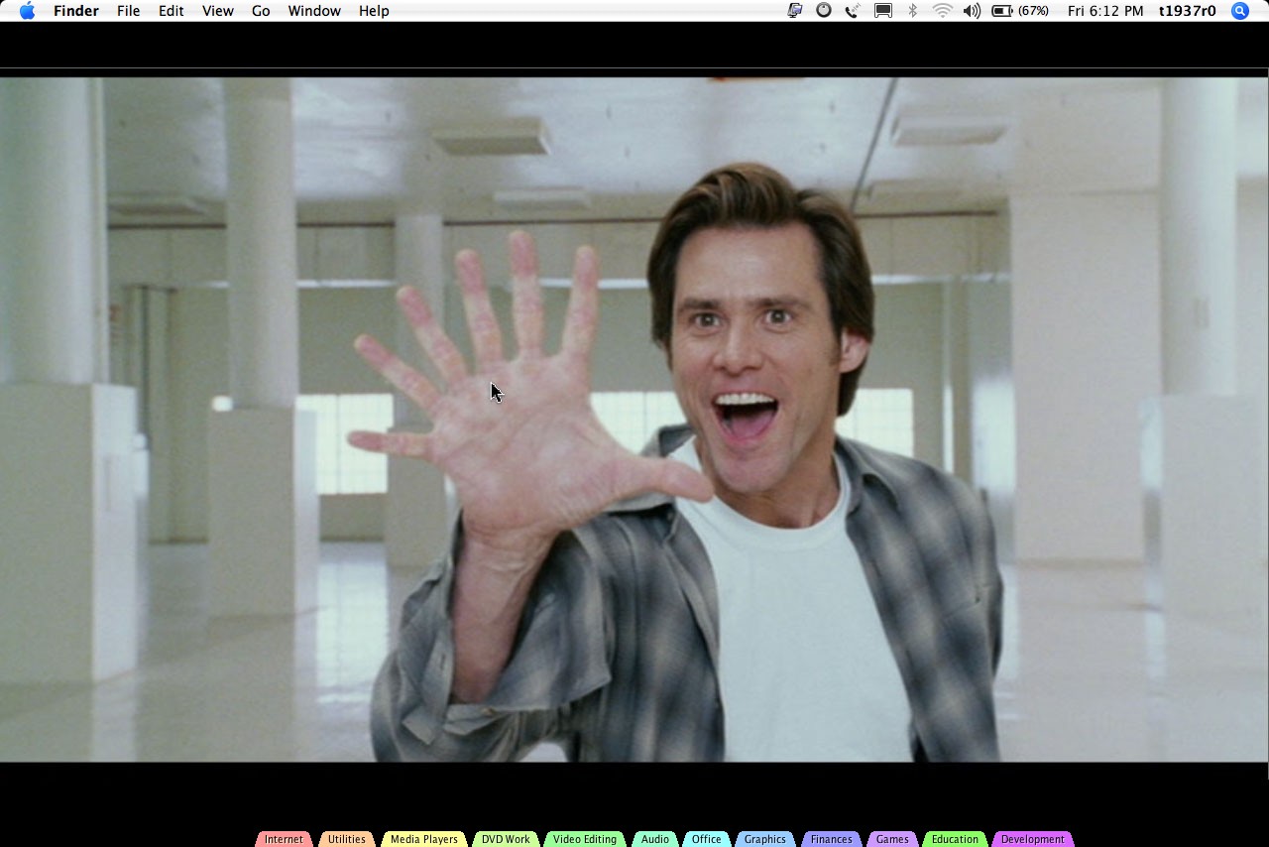
Task: Open the Office dock tab
Action: coord(707,839)
